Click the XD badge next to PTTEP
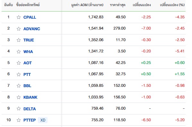 pyautogui.click(x=43, y=120)
